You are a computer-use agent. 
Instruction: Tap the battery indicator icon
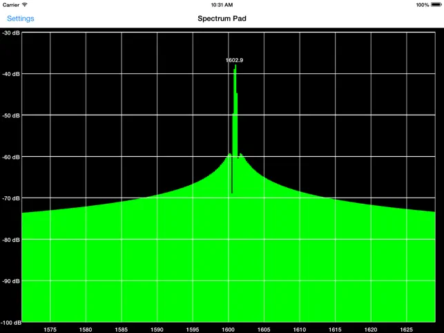pos(436,5)
